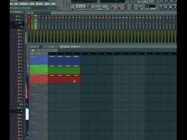Select the green Track 2 header in playlist
This screenshot has width=187, height=140.
[x=39, y=70]
